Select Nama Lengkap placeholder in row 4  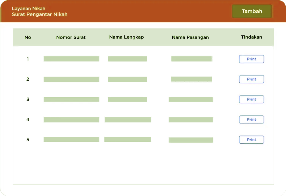tap(128, 120)
